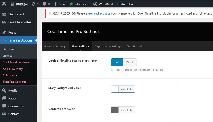
Task: Select Left for timeline stories start
Action: click(117, 62)
